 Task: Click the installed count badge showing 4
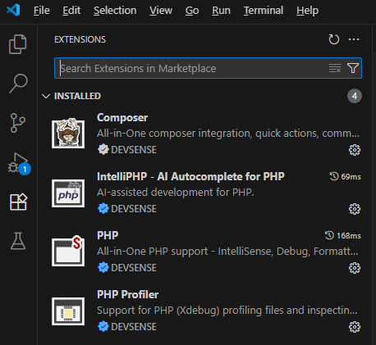355,96
